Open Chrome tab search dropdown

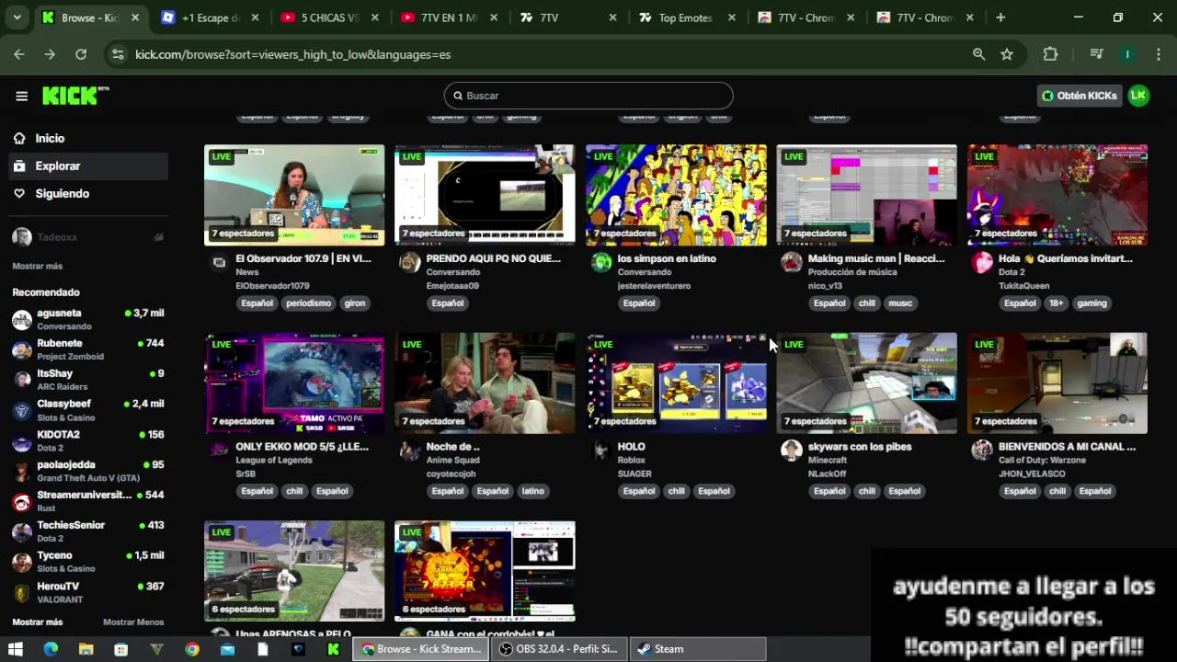pyautogui.click(x=17, y=17)
